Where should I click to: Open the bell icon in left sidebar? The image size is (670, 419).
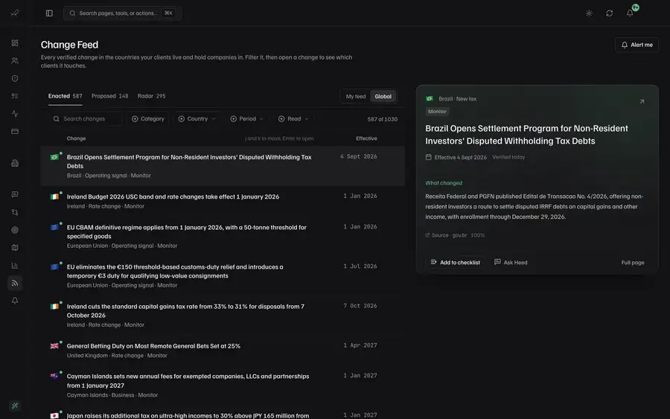tap(15, 301)
